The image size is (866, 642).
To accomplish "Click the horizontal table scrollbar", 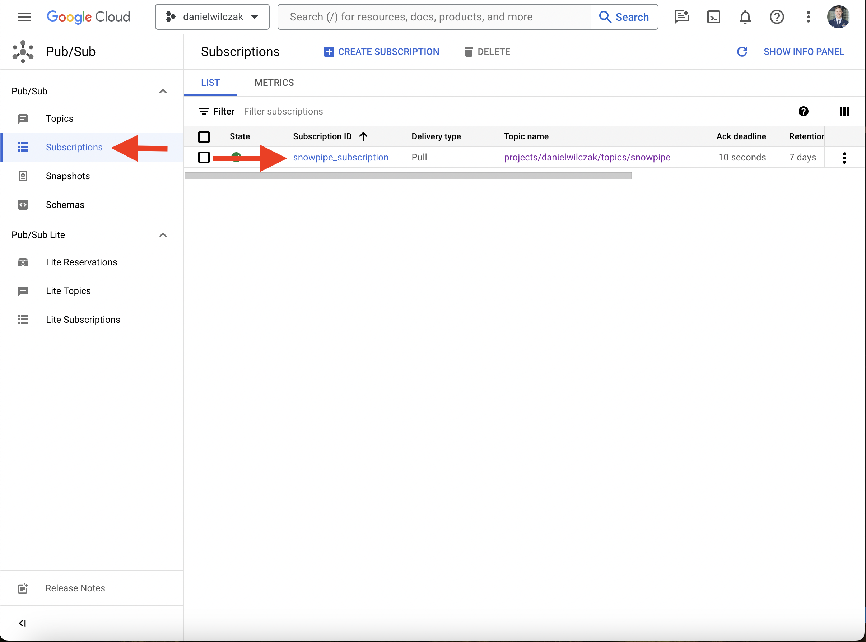I will click(408, 176).
